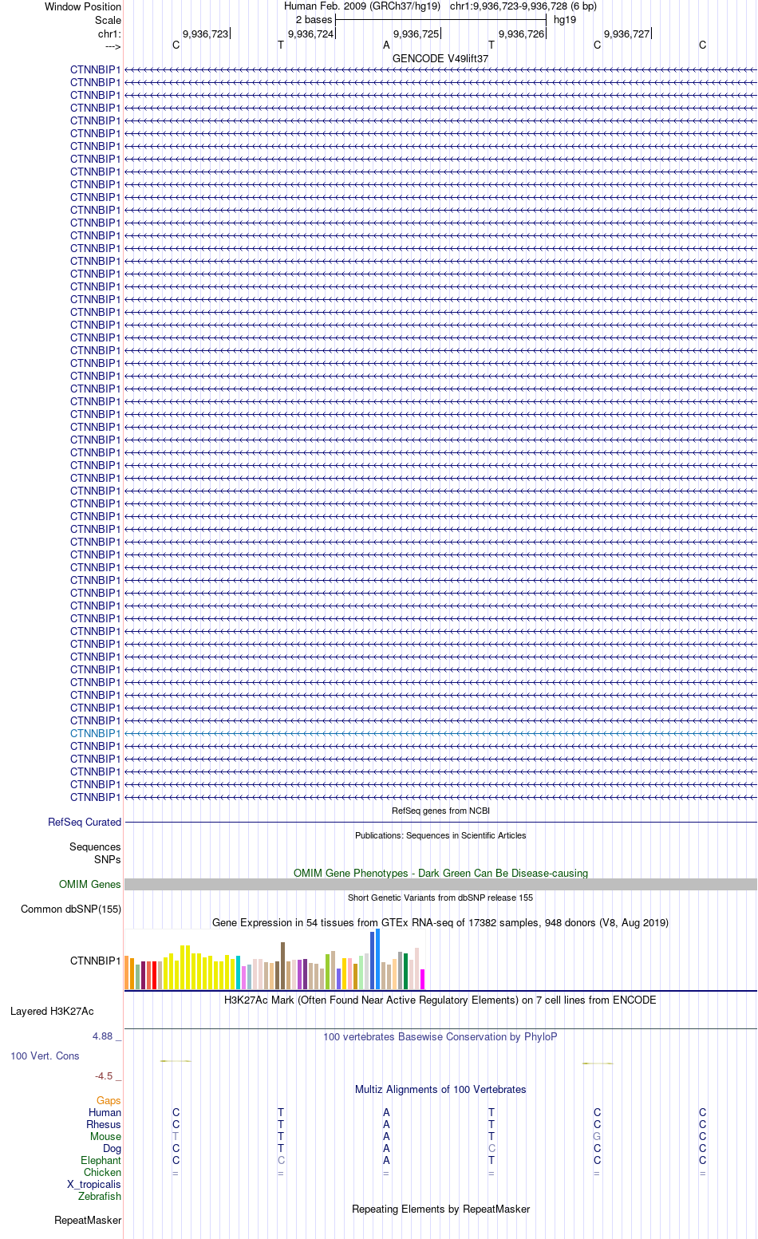Click the Gaps label in Multiz track
Viewport: 758px width, 1239px height.
(109, 1100)
